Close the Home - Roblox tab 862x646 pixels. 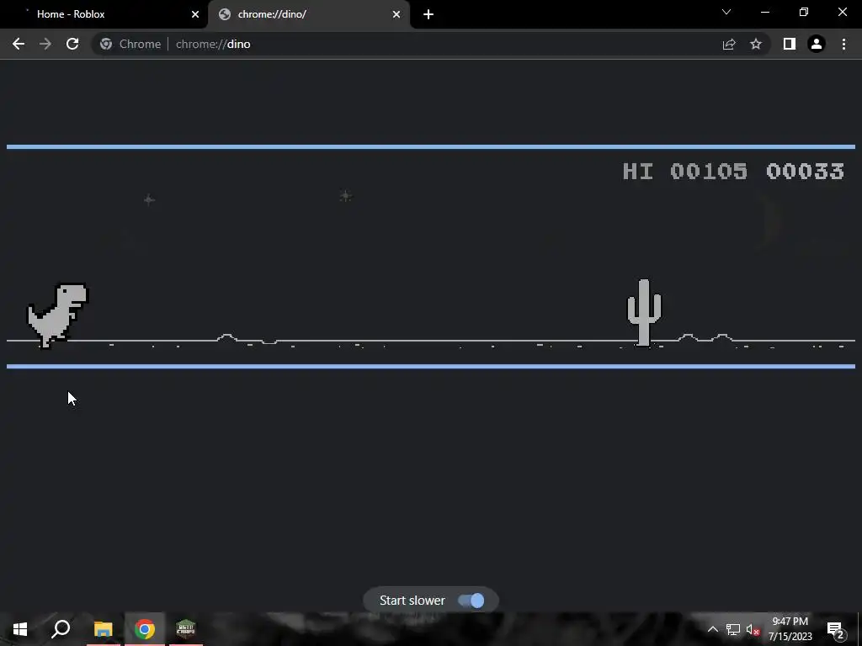pos(195,14)
